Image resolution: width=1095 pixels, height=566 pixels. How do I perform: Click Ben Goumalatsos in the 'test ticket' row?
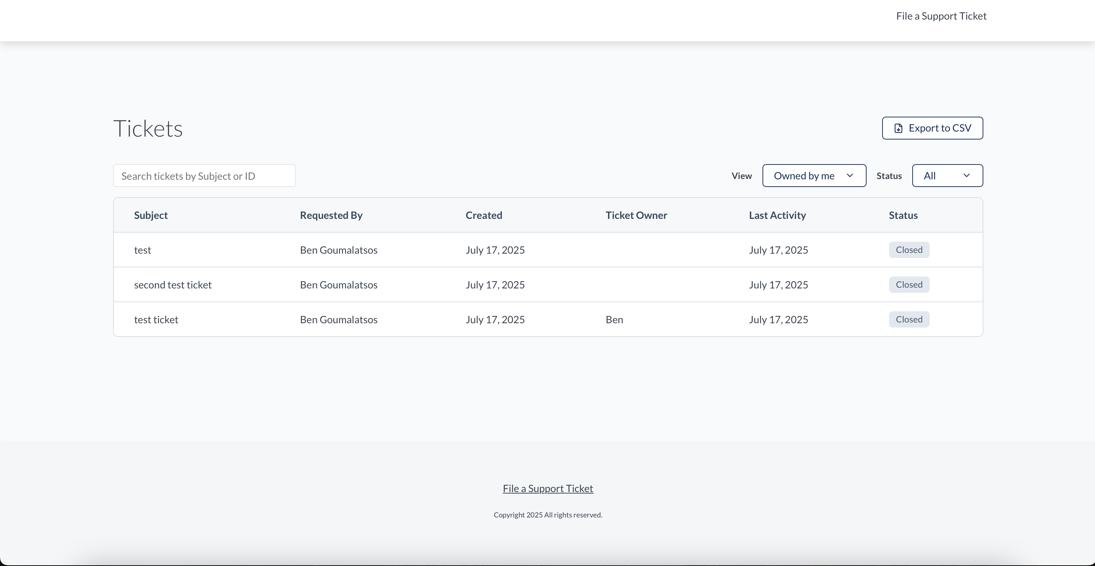339,320
